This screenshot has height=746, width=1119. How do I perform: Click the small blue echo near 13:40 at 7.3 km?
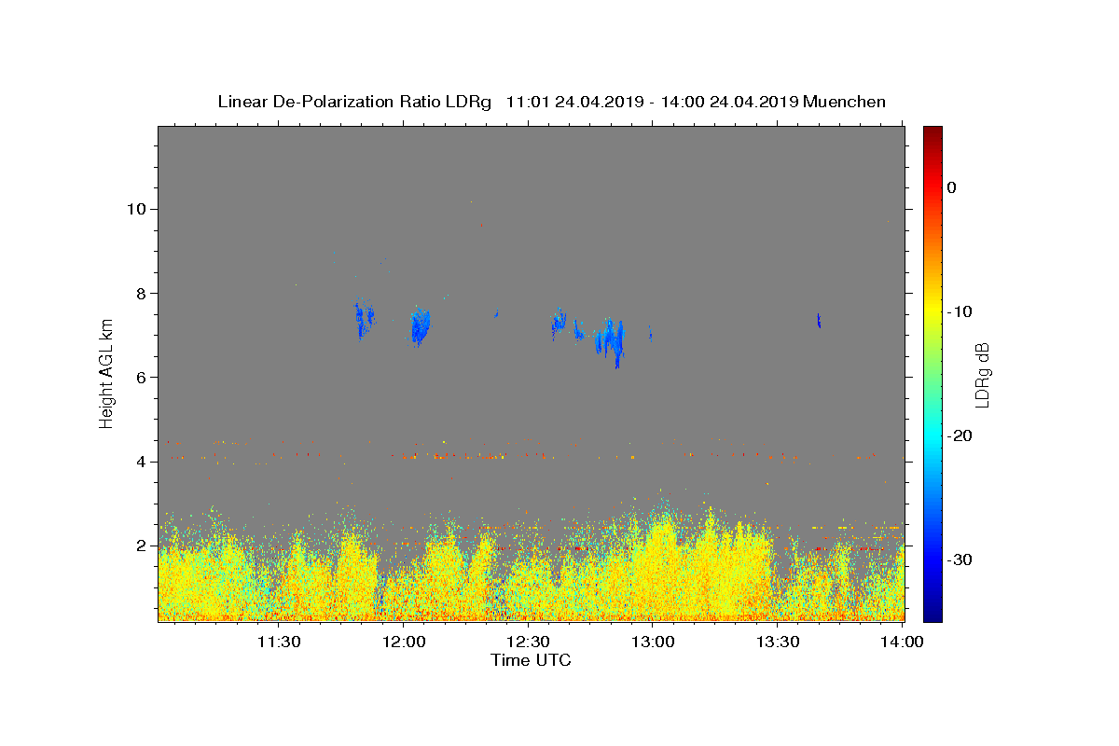click(819, 321)
